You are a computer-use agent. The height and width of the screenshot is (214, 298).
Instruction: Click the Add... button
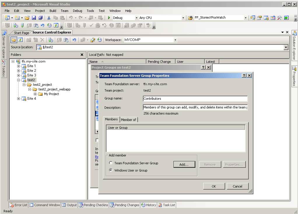click(184, 165)
